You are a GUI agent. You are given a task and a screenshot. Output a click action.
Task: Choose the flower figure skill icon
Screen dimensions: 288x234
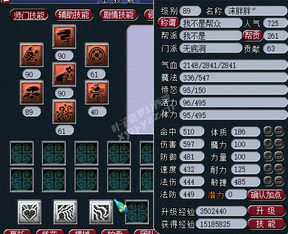coord(64,75)
